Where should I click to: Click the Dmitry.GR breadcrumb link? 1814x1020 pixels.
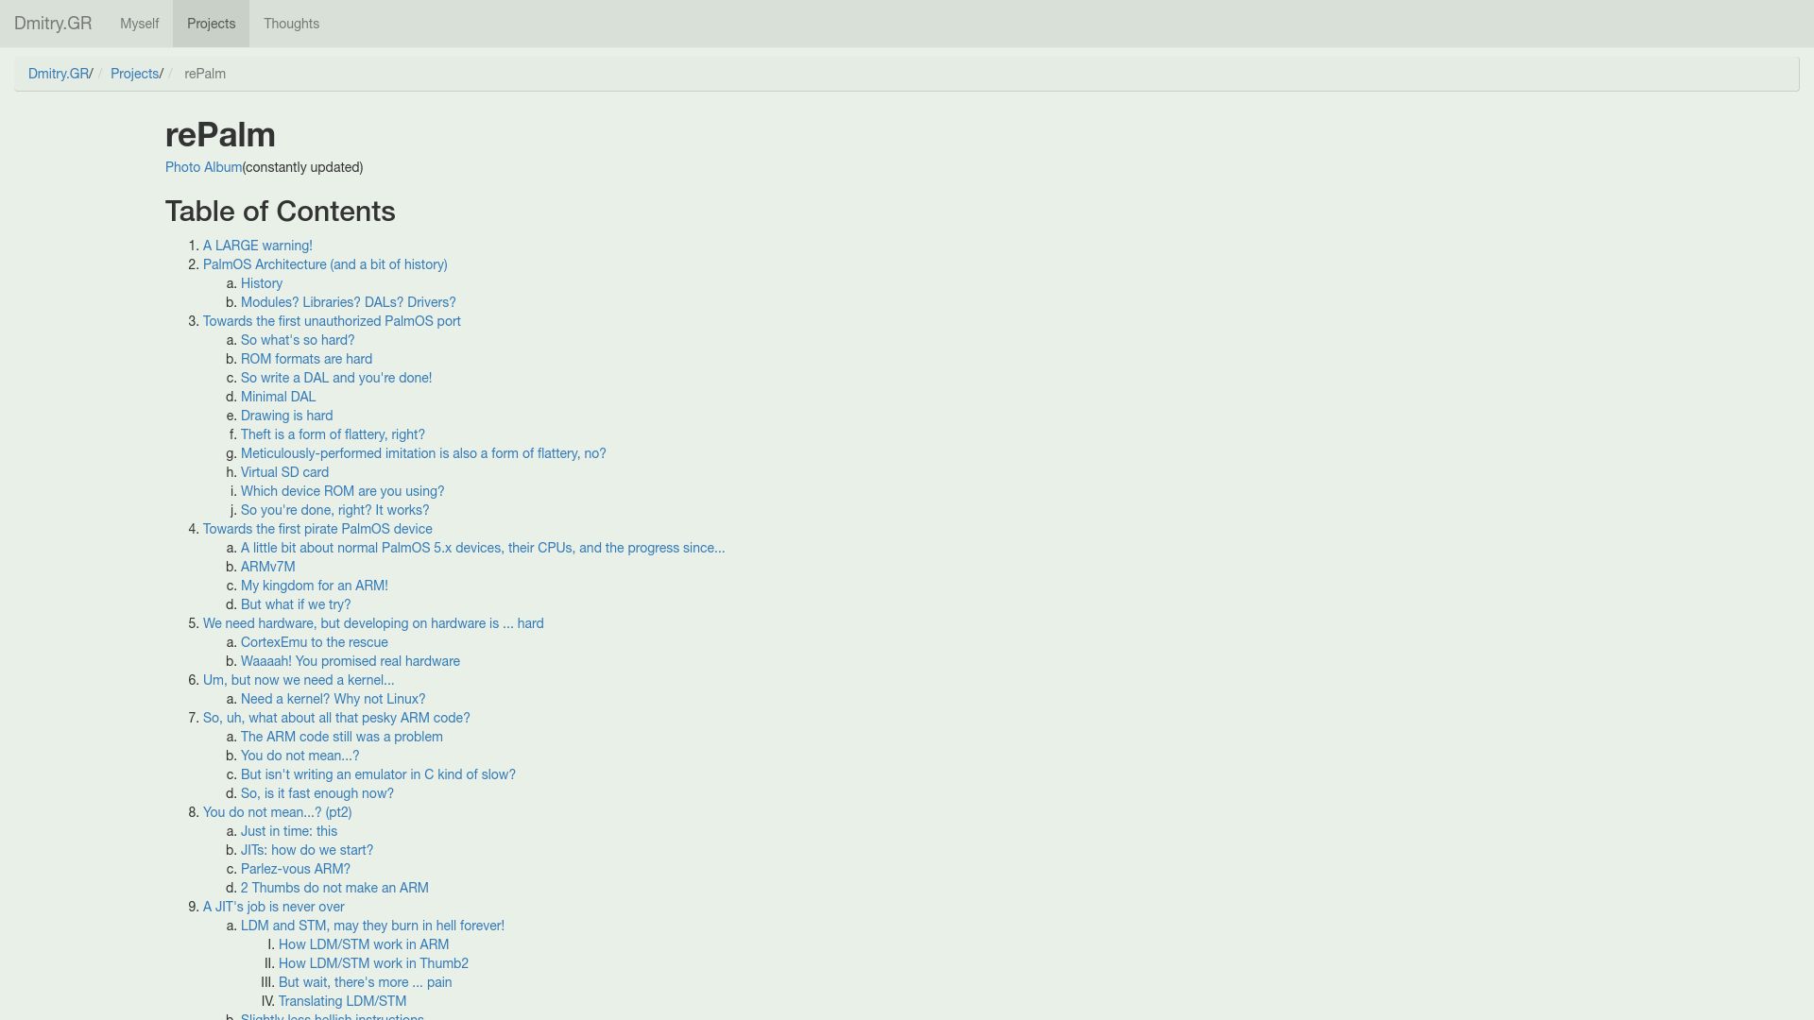tap(59, 74)
